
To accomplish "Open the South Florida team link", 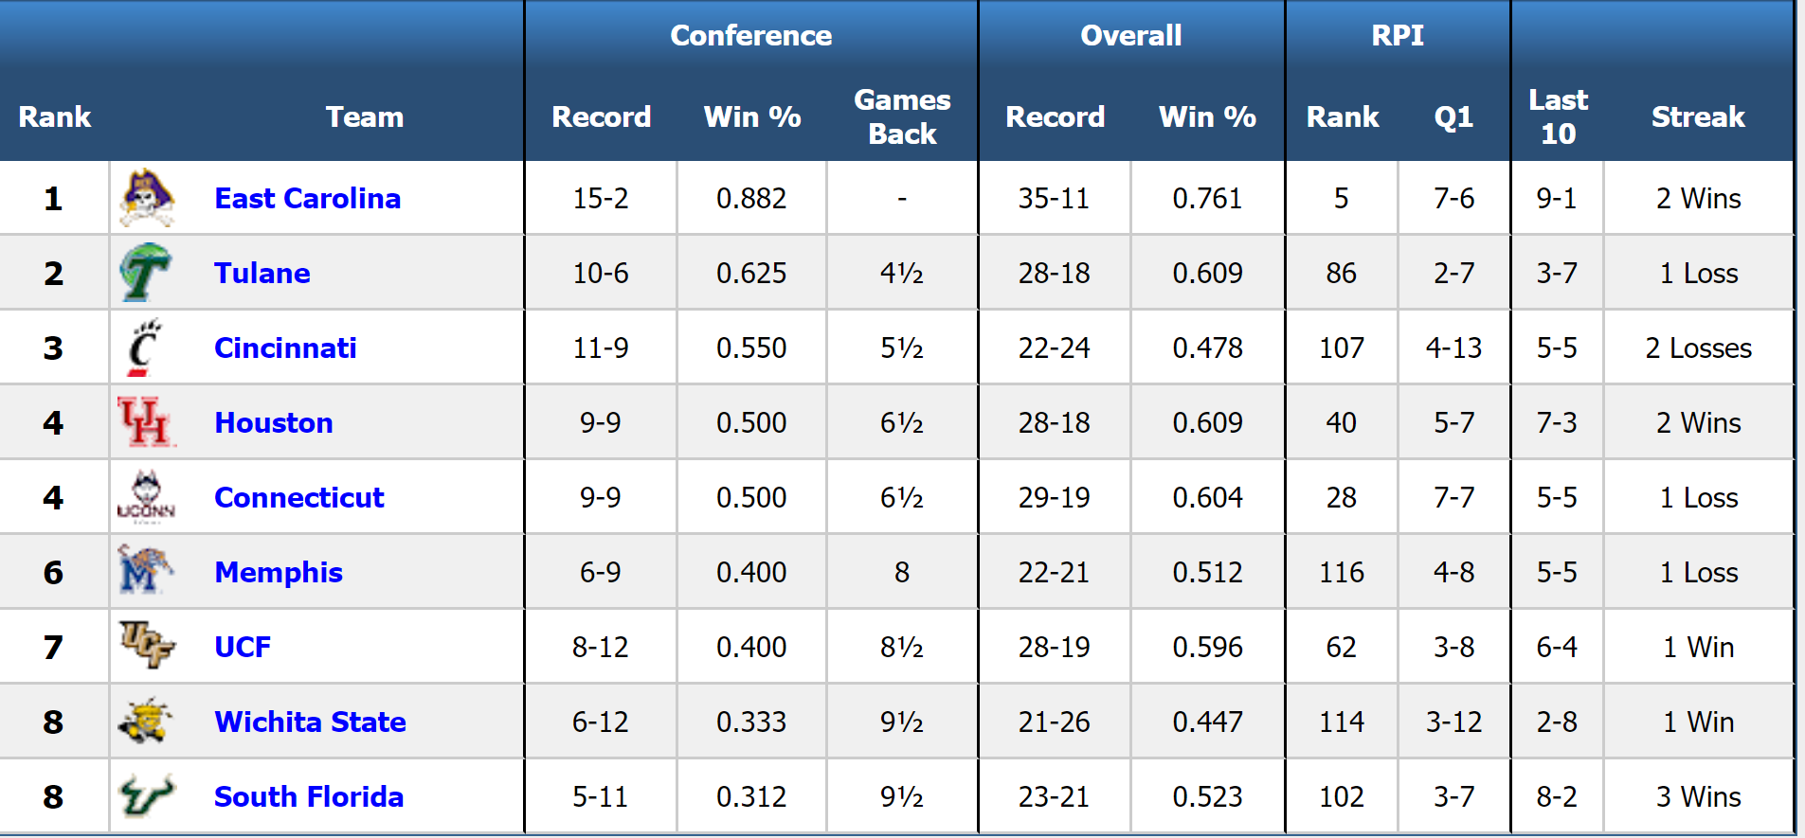I will click(309, 796).
